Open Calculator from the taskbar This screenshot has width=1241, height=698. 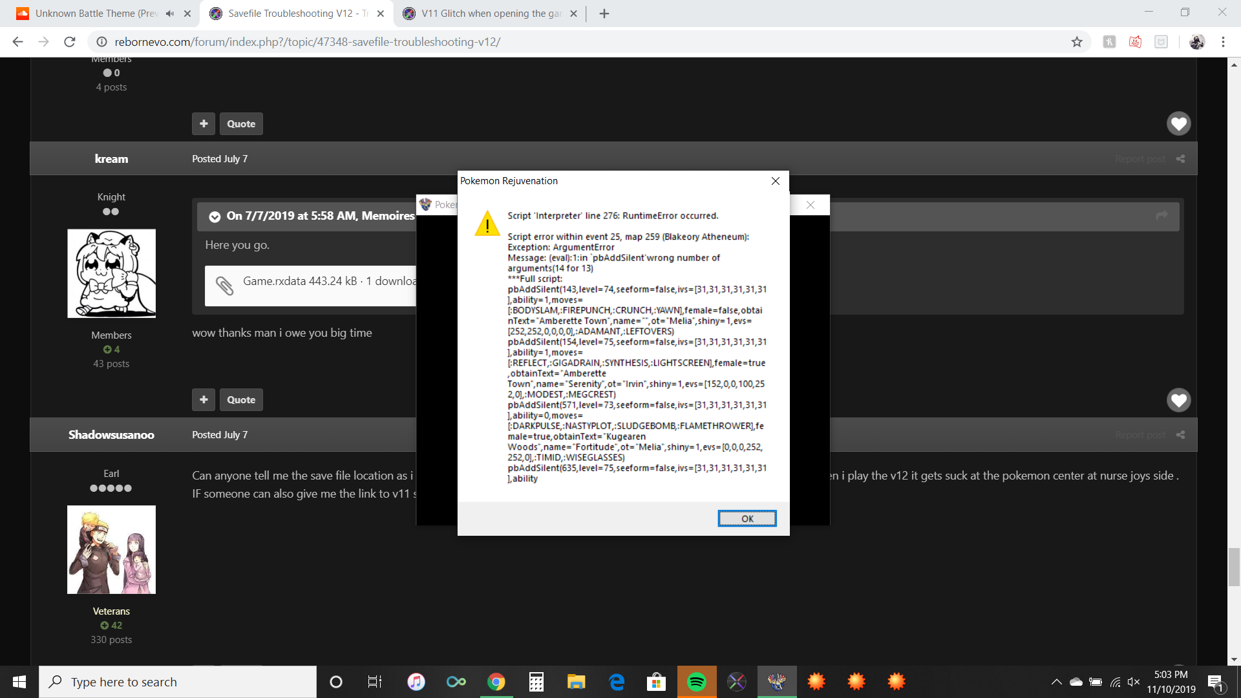click(536, 682)
